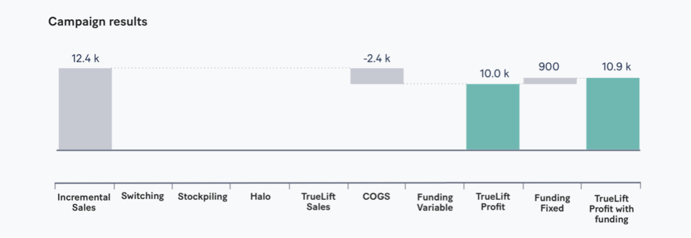Select the gray Incremental Sales bar
This screenshot has height=238, width=691.
(85, 109)
